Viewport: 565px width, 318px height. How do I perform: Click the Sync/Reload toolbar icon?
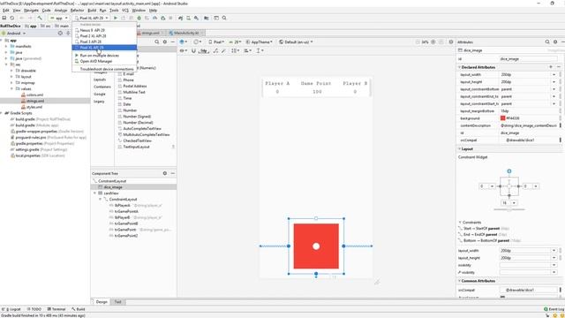point(11,18)
